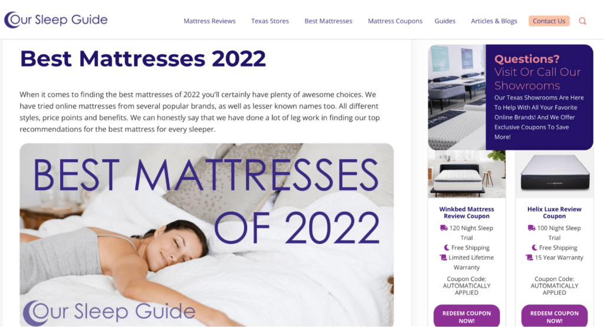The image size is (604, 327).
Task: Click truck icon beside 120 Night Sleep Trial
Action: pos(444,228)
